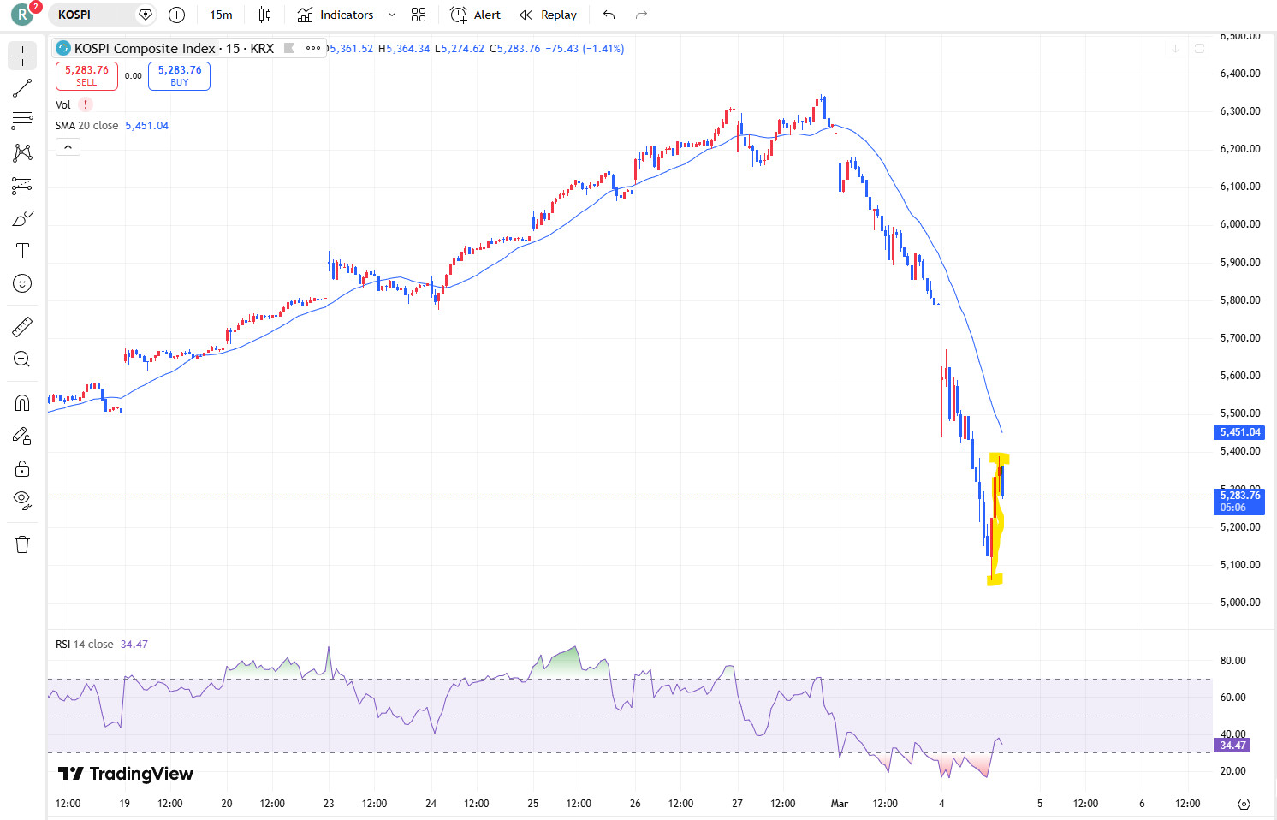The height and width of the screenshot is (820, 1277).
Task: Toggle hide all drawings eye icon
Action: coord(22,501)
